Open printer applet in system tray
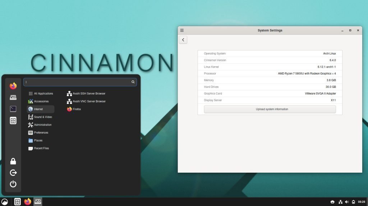This screenshot has height=206, width=368. (332, 202)
